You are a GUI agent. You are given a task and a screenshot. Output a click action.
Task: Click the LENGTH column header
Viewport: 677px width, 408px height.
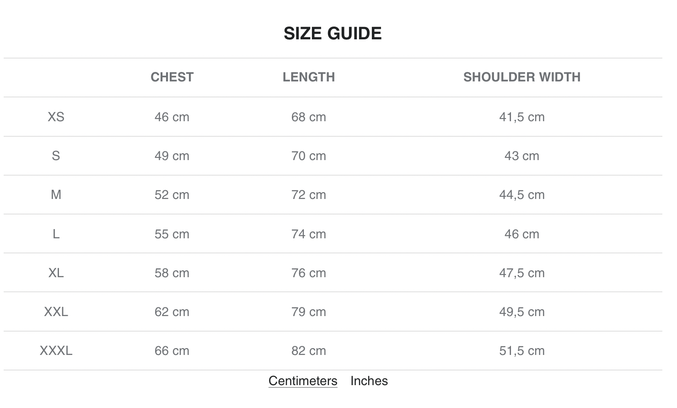coord(309,77)
